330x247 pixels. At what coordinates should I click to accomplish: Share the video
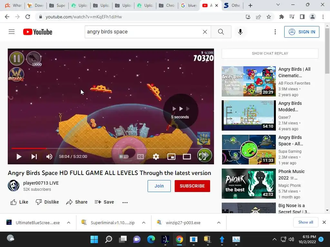tap(77, 202)
